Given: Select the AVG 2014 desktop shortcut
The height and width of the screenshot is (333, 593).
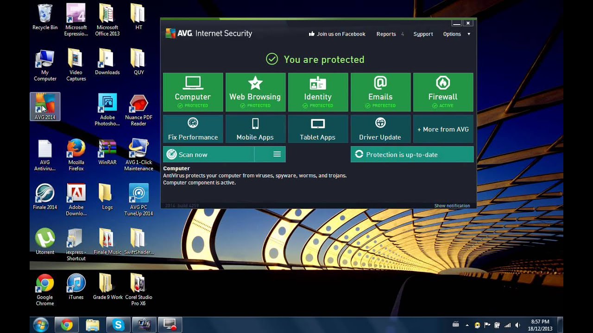Looking at the screenshot, I should pos(45,106).
